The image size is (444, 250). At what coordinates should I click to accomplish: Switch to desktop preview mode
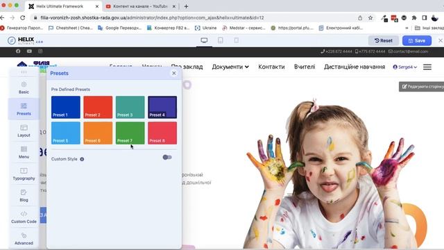(x=204, y=40)
